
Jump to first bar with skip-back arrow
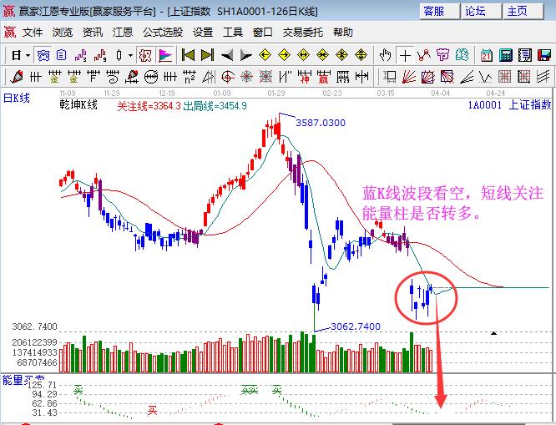click(188, 55)
